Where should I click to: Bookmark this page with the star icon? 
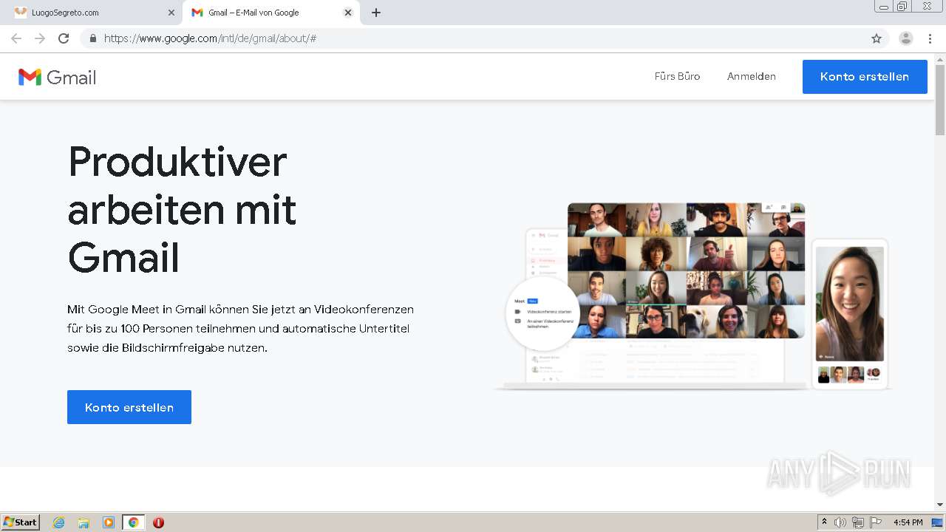point(877,38)
